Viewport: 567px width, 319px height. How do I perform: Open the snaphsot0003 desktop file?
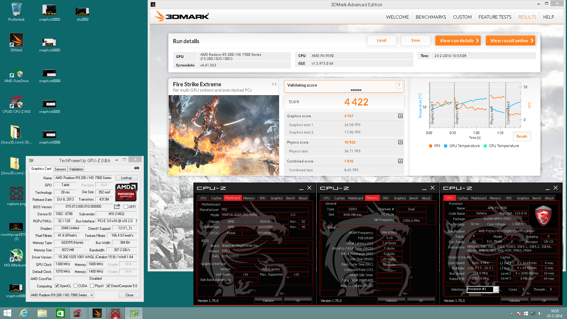tap(49, 44)
